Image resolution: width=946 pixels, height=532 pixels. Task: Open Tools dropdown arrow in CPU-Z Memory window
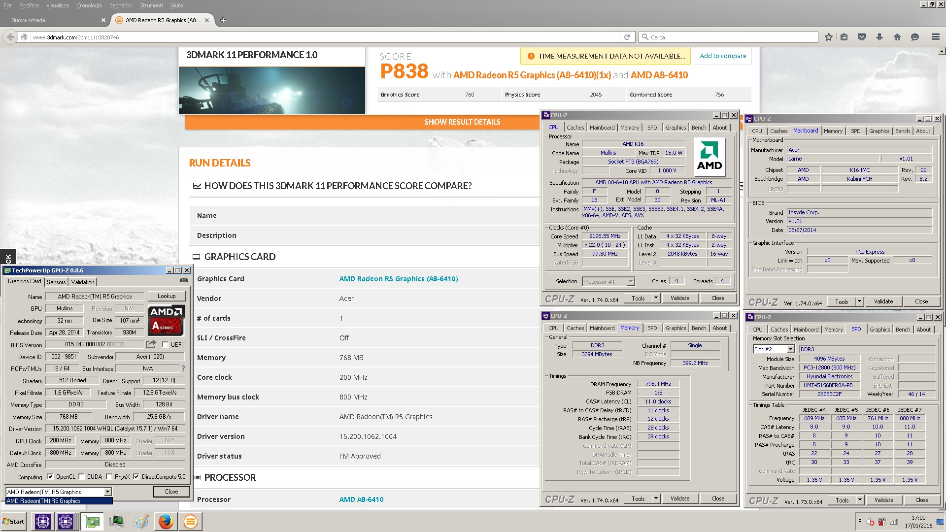[x=656, y=499]
